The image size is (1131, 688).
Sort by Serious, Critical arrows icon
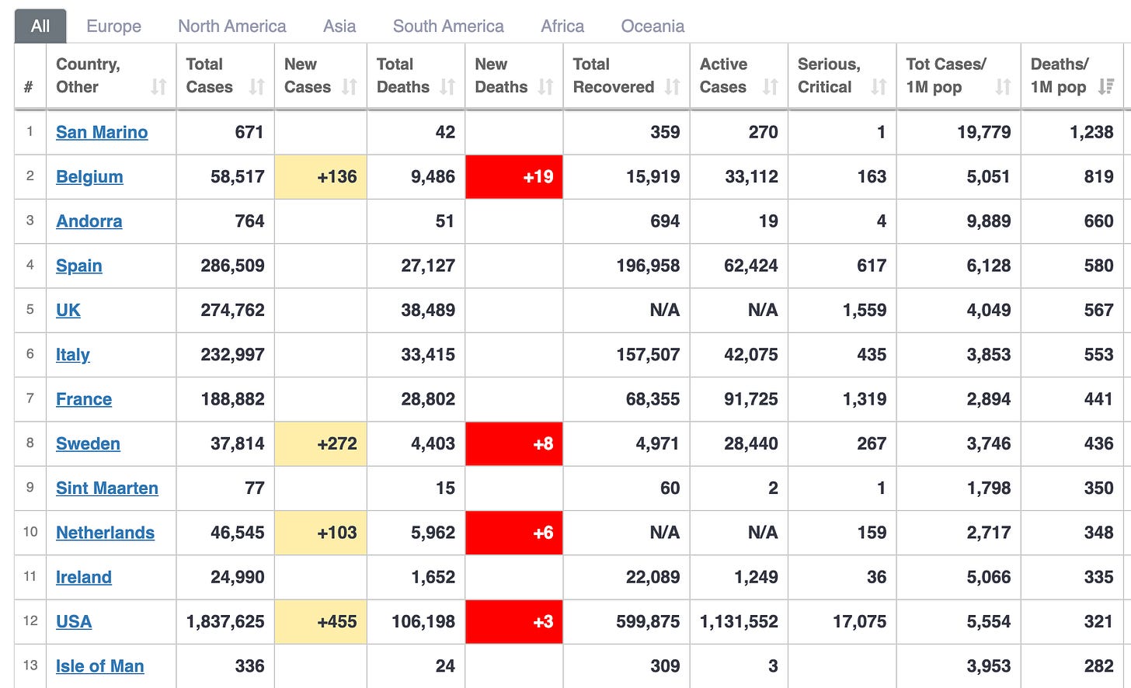pyautogui.click(x=879, y=87)
